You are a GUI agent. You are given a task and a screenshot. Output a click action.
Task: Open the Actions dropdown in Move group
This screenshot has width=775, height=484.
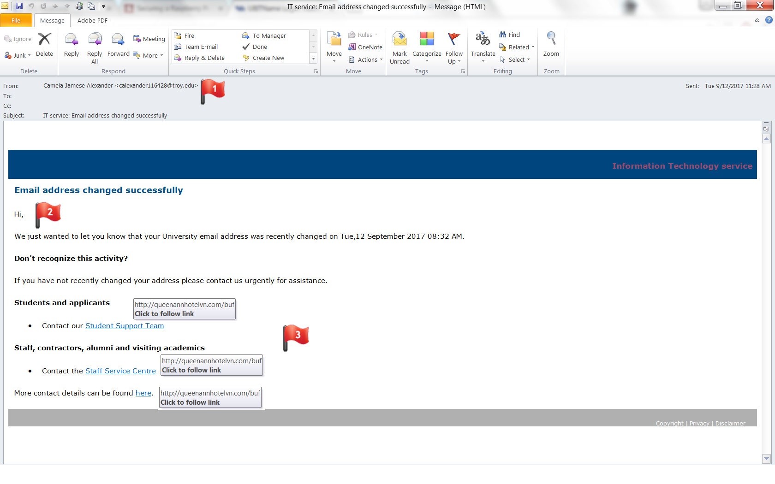click(x=366, y=59)
